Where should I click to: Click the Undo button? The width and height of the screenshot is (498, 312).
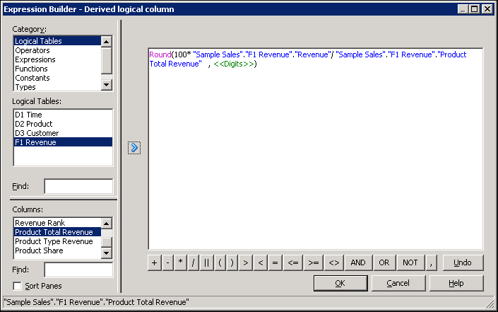pyautogui.click(x=463, y=262)
